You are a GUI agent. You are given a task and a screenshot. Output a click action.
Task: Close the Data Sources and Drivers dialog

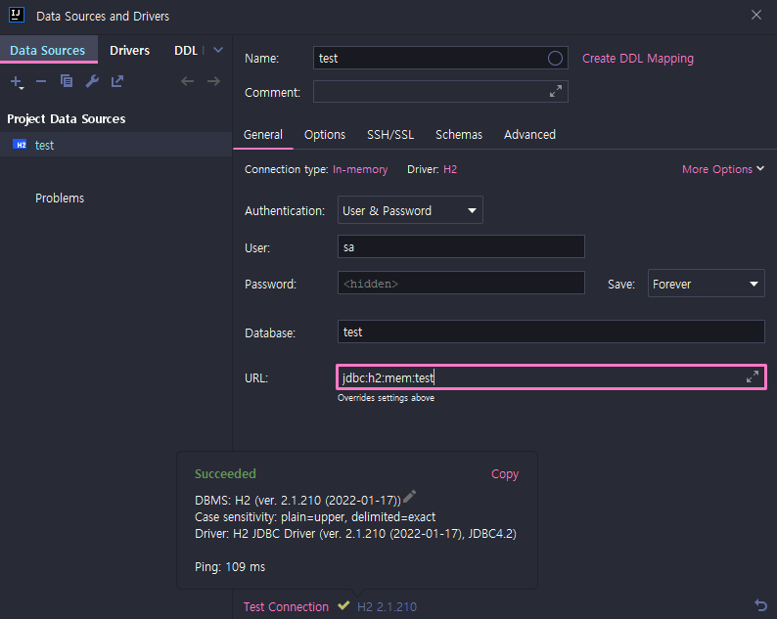[756, 15]
